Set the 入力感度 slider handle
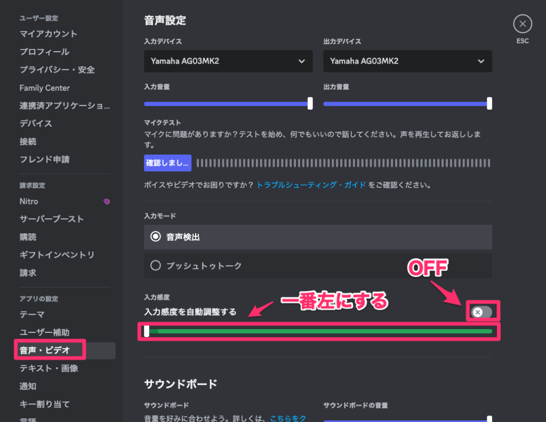Image resolution: width=546 pixels, height=422 pixels. point(147,331)
